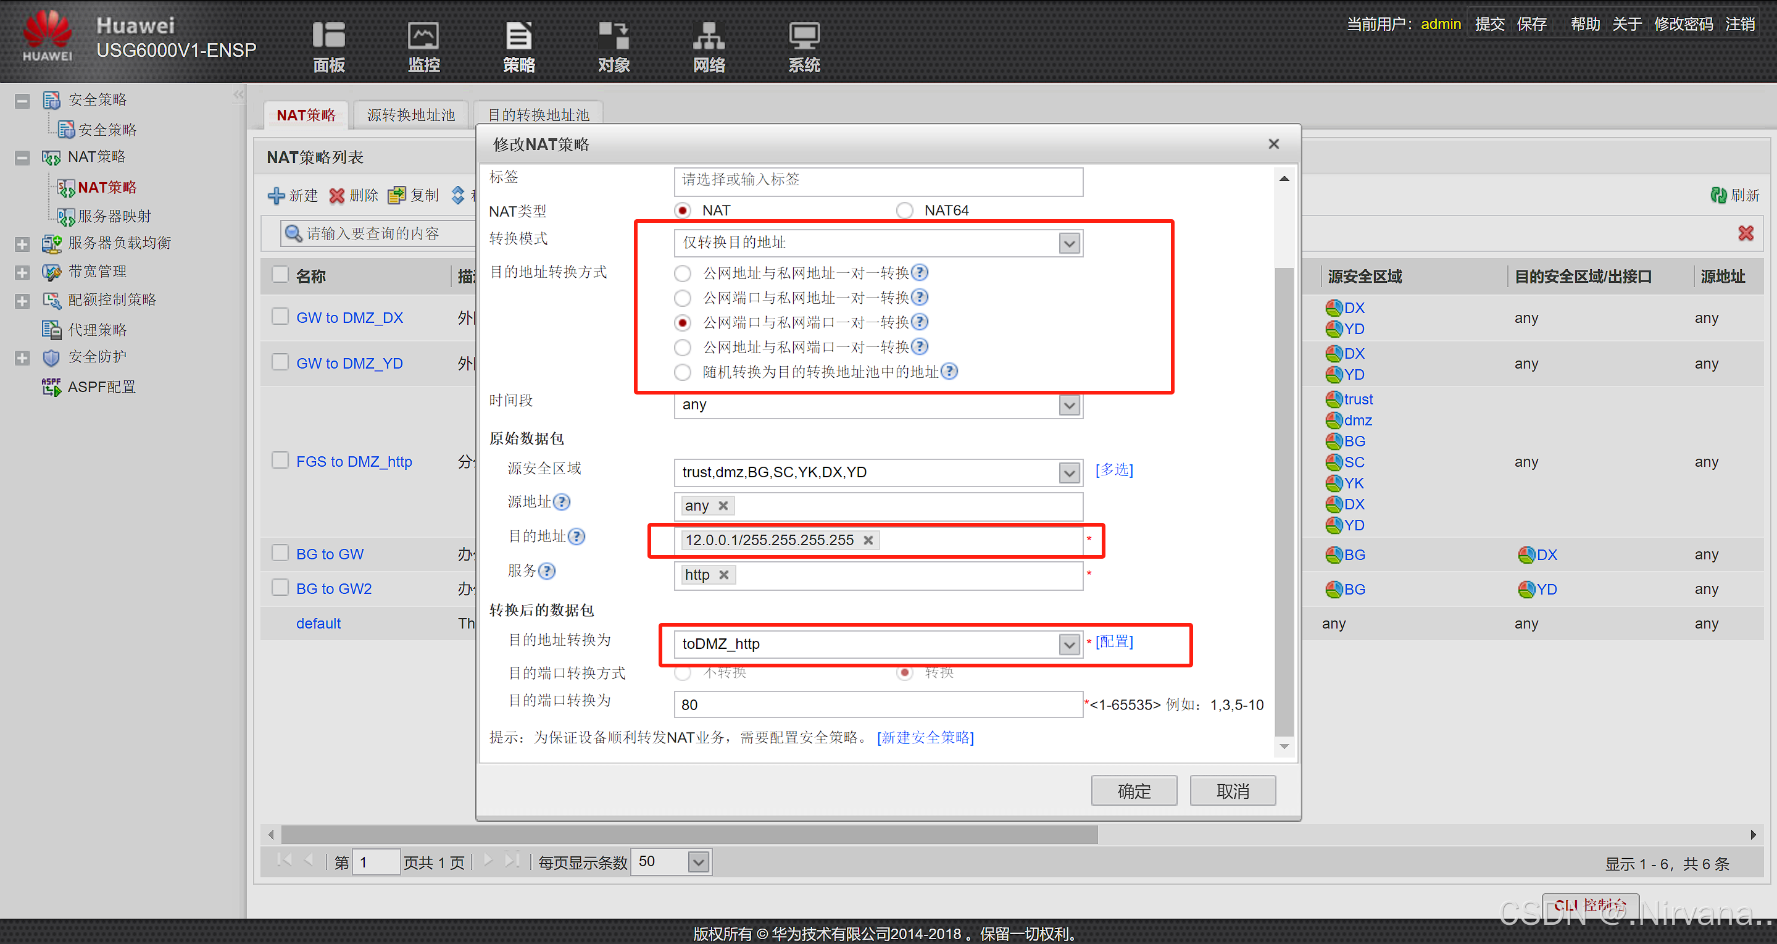The image size is (1777, 944).
Task: Close the 修改NAT策略 dialog
Action: pyautogui.click(x=1273, y=143)
